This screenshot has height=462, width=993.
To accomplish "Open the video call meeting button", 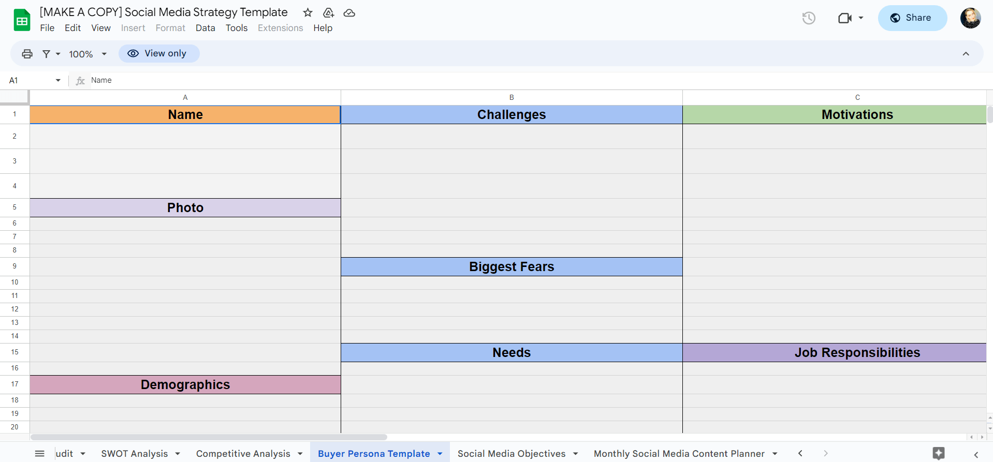I will [x=850, y=18].
